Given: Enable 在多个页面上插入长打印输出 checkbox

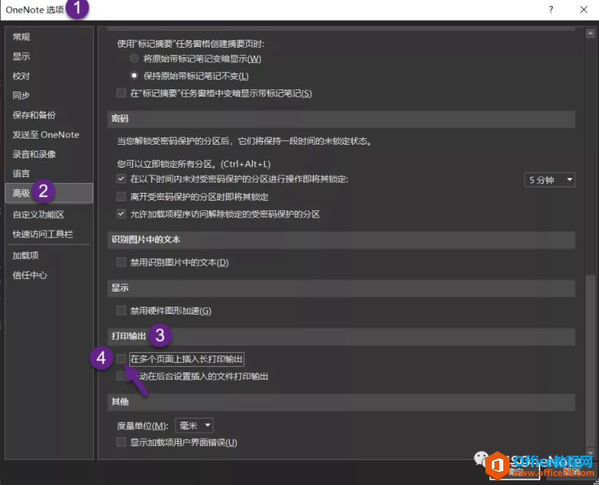Looking at the screenshot, I should [121, 359].
